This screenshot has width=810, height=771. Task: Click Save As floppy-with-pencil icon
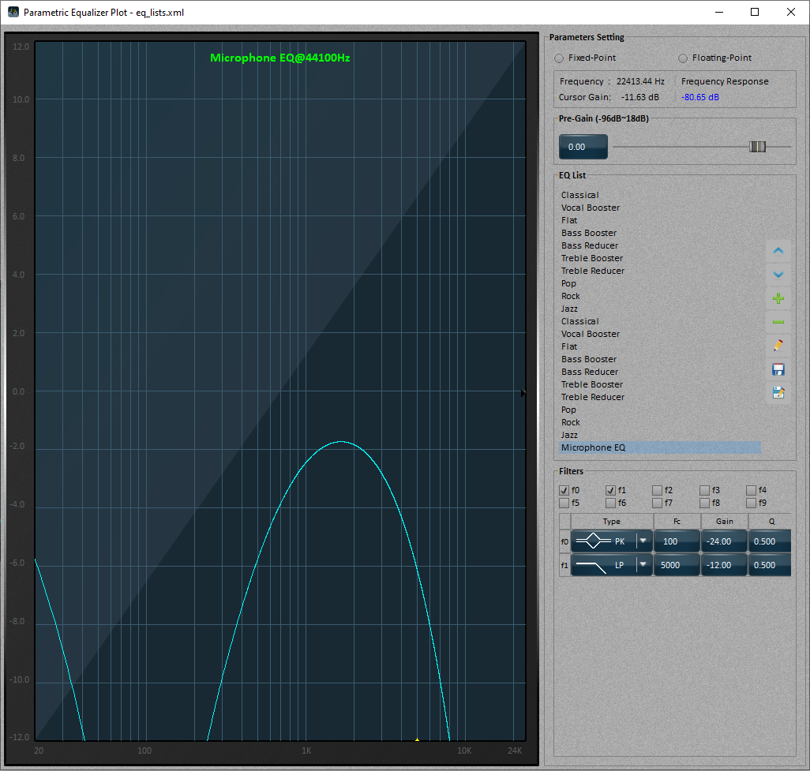pos(778,392)
